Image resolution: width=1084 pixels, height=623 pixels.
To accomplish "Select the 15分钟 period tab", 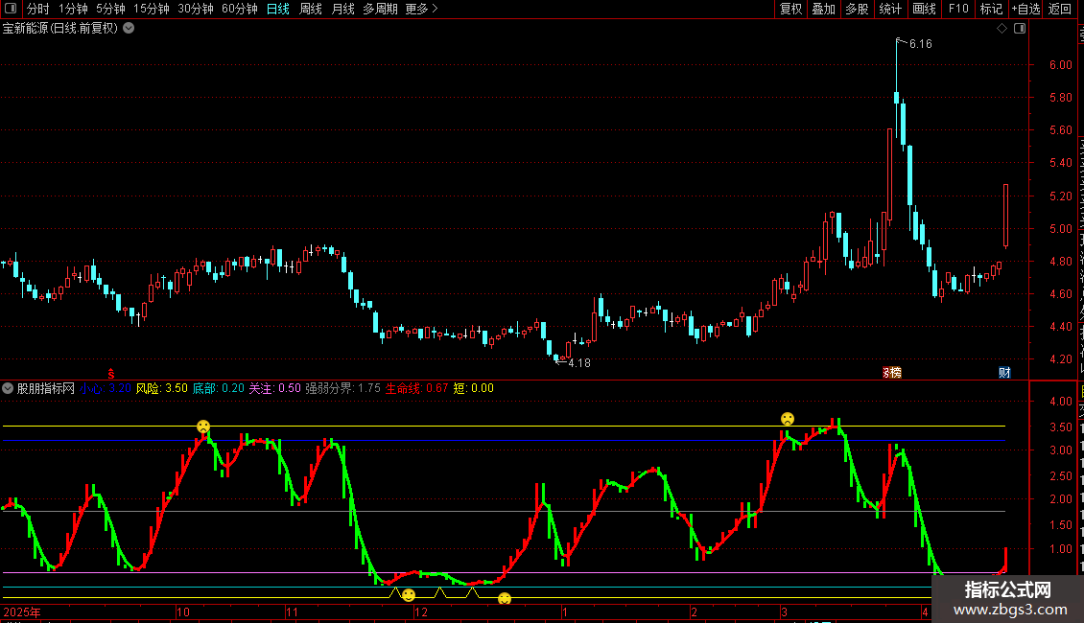I will 152,9.
